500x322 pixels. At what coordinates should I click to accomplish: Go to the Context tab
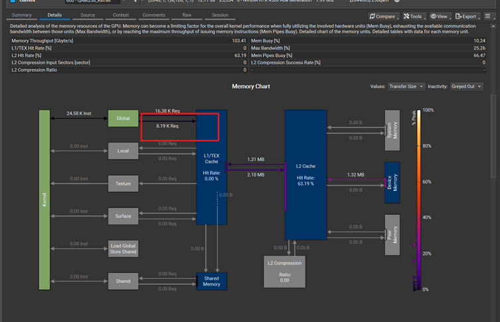point(121,15)
